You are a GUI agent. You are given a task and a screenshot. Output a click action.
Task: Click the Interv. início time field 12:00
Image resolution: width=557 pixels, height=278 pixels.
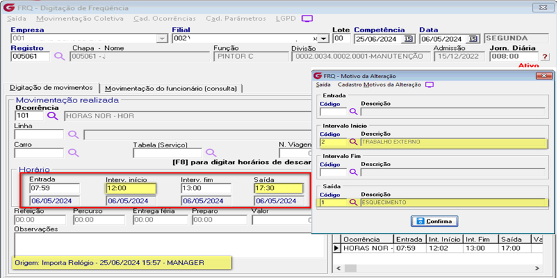pyautogui.click(x=131, y=188)
